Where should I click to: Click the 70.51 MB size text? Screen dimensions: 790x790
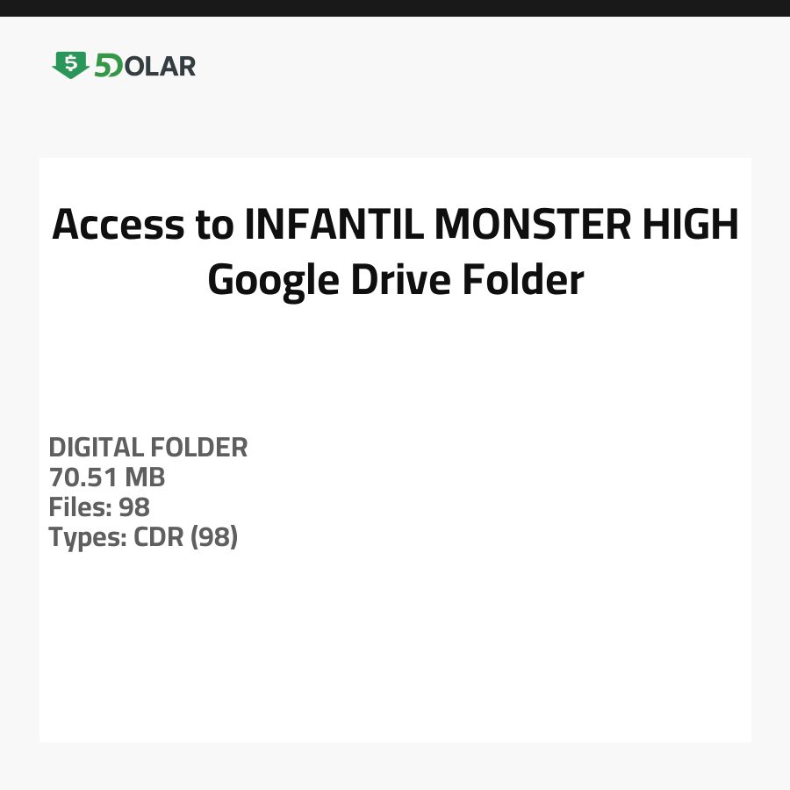106,478
